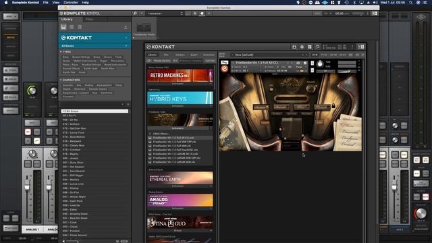Switch to Kontakt Files tab
This screenshot has width=432, height=243.
click(x=166, y=55)
